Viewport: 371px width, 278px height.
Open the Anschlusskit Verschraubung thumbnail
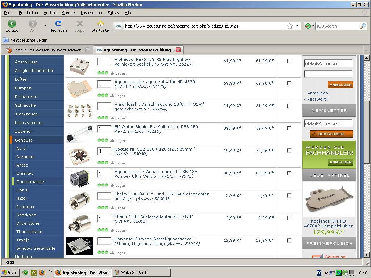coord(79,111)
